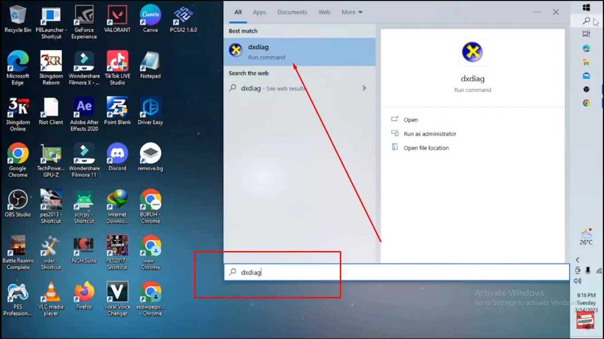Open PES2017 shortcut on desktop
This screenshot has width=604, height=339.
(117, 252)
